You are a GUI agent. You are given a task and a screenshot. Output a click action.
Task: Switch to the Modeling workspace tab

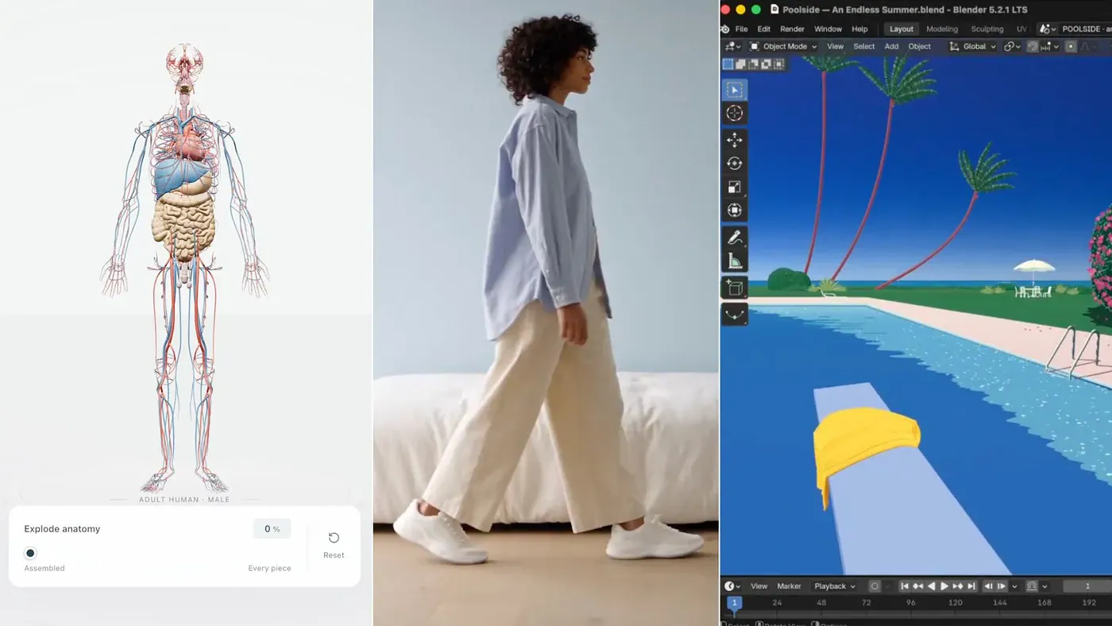(x=942, y=29)
